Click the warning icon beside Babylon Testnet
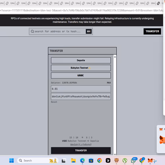Image resolution: width=165 pixels, height=165 pixels. [x=90, y=68]
